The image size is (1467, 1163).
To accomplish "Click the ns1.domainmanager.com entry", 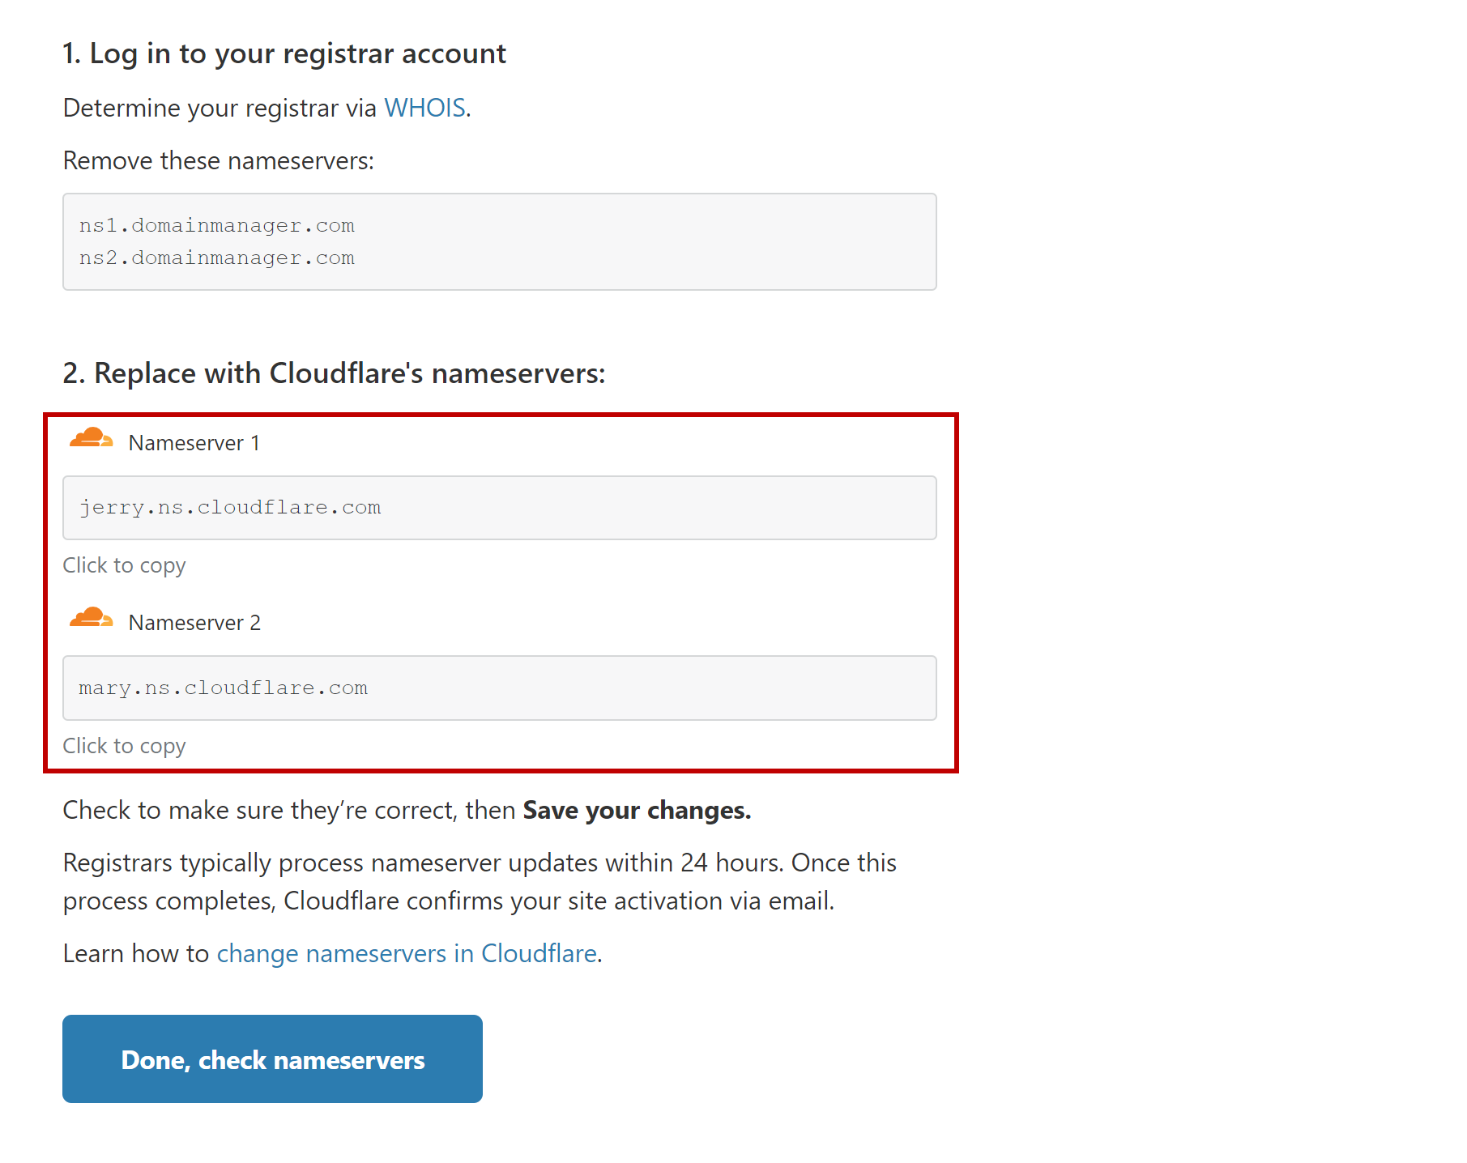I will click(216, 225).
